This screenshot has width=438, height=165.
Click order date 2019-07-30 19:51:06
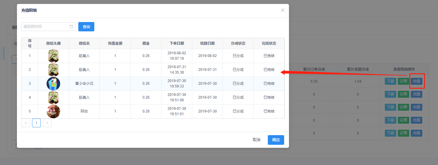click(x=177, y=97)
